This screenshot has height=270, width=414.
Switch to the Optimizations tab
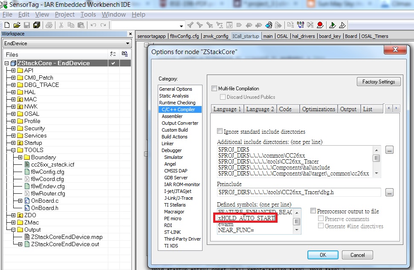point(318,109)
